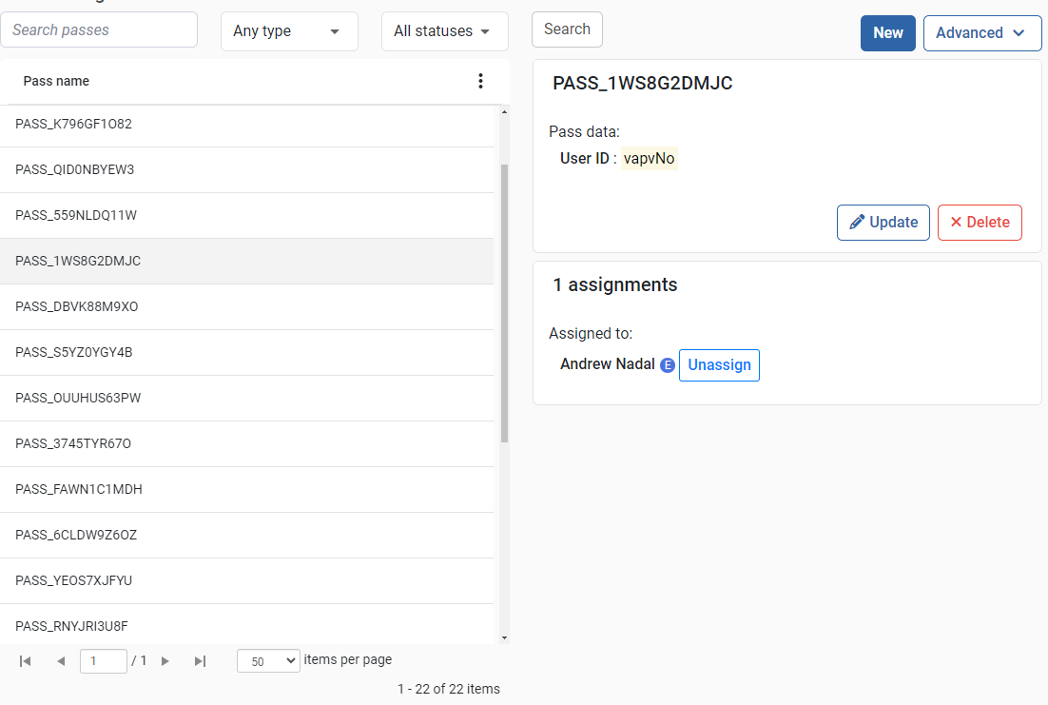Open the Pass name column options menu
Screen dimensions: 1048x705
pos(480,81)
